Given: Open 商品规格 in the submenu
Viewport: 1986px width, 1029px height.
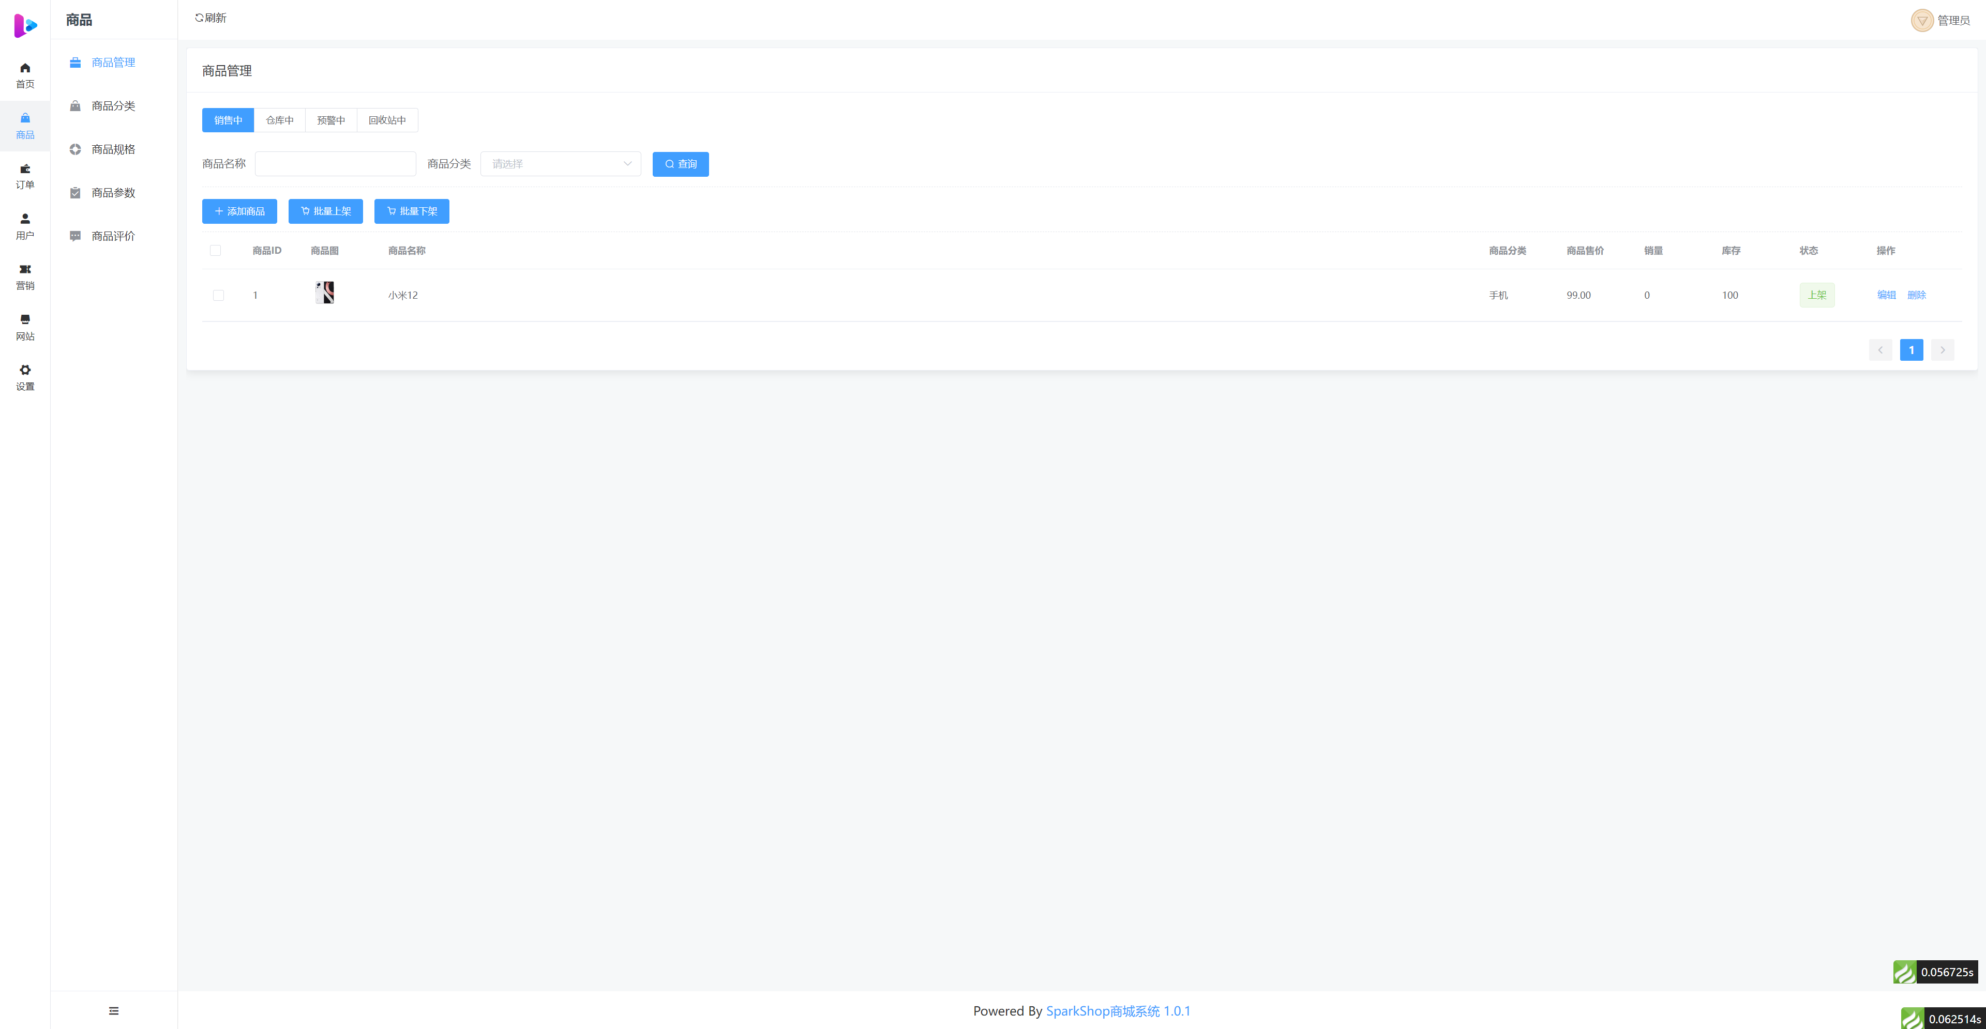Looking at the screenshot, I should (113, 149).
